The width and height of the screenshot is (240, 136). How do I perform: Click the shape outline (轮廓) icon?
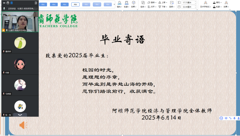126,3
